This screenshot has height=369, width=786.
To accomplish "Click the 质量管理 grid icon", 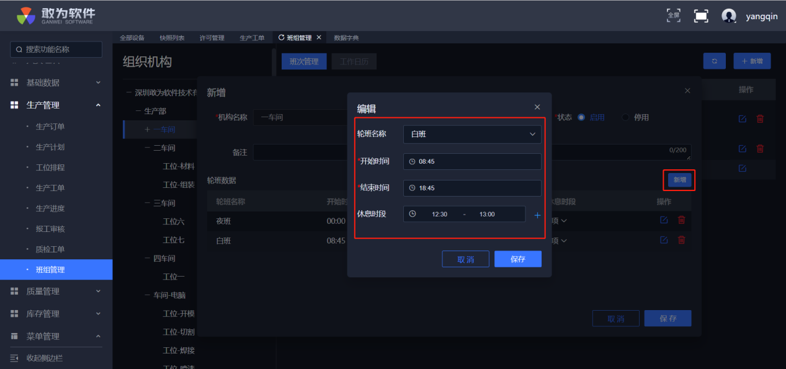I will coord(14,291).
